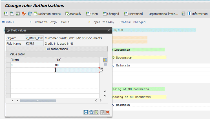
Task: Click the Open toolbar button
Action: [x=92, y=14]
